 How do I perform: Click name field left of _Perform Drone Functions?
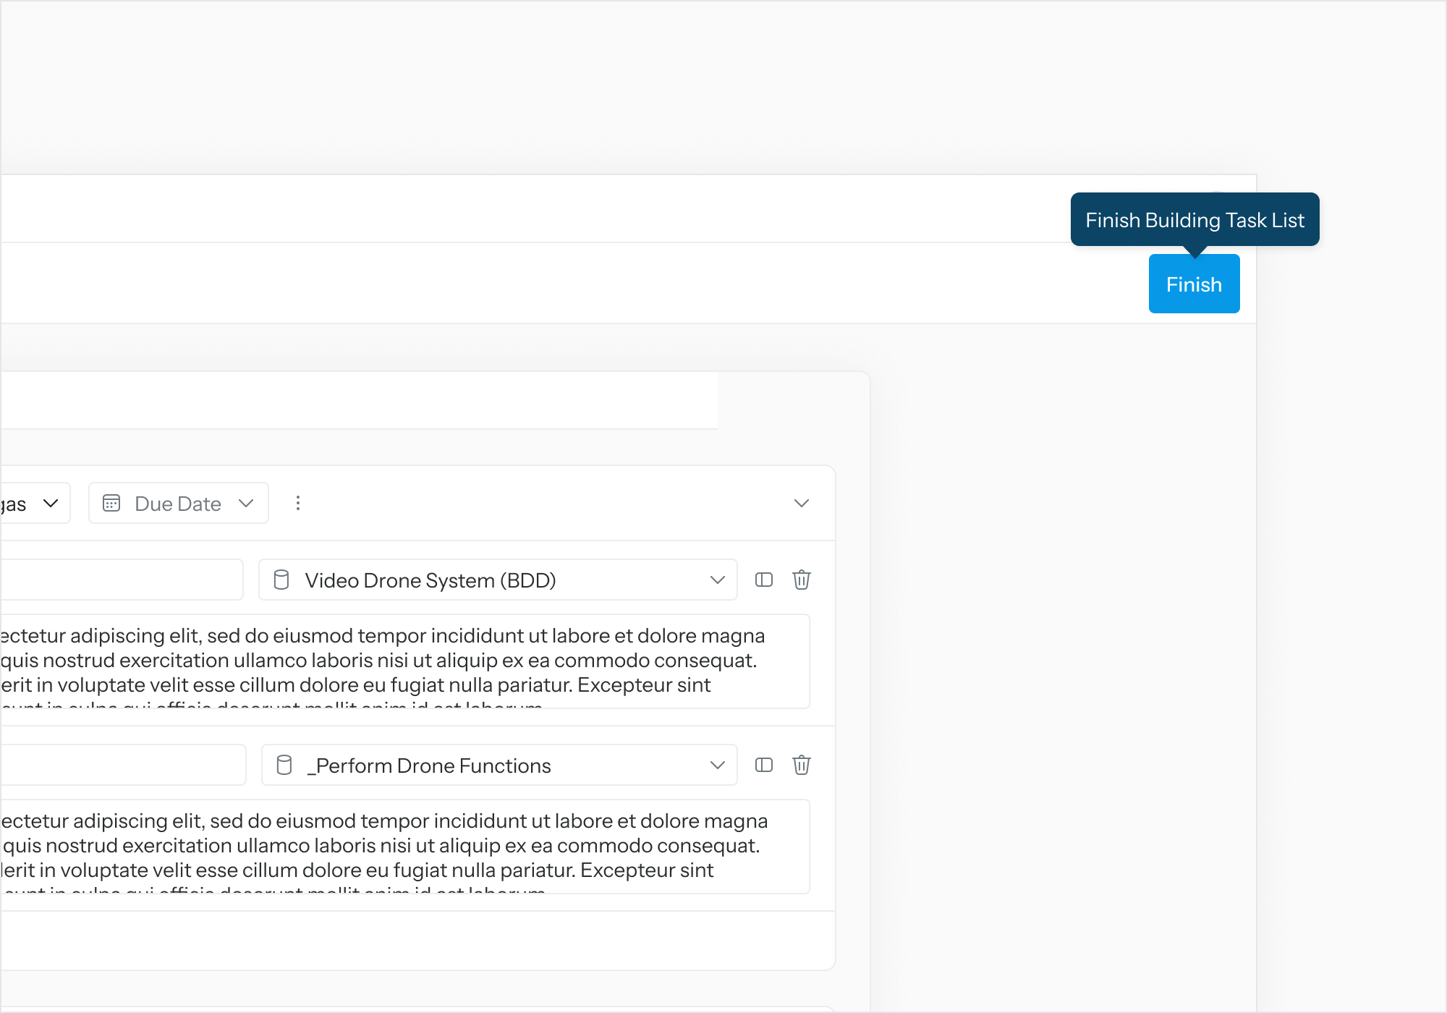point(123,766)
